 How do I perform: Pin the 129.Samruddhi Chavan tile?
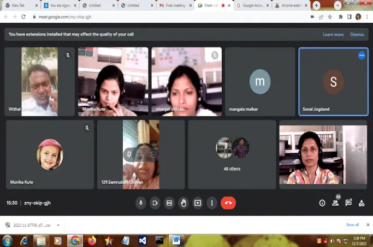click(129, 155)
